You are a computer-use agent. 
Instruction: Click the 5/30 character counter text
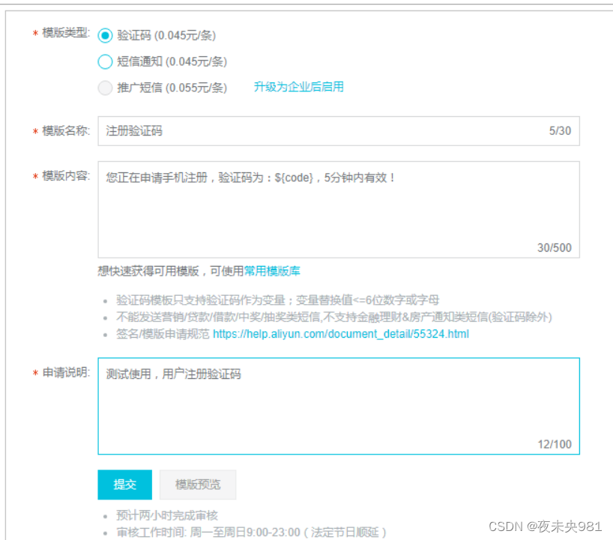click(x=560, y=131)
